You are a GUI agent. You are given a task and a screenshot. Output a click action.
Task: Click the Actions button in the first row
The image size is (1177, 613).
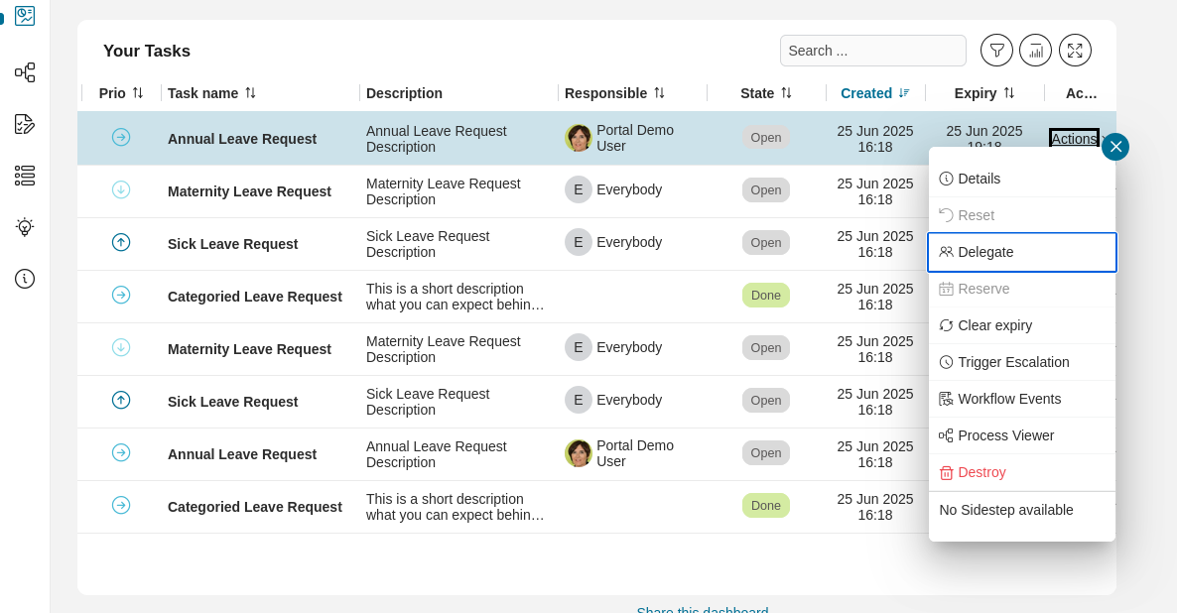coord(1074,138)
